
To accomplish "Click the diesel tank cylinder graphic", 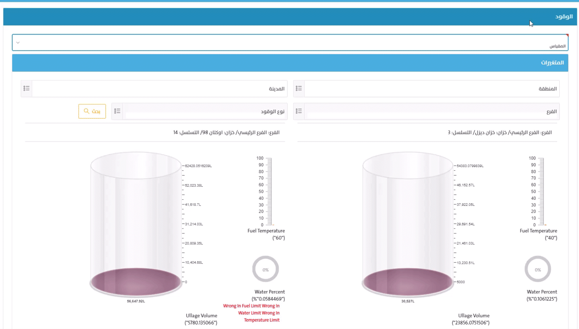I will [408, 224].
